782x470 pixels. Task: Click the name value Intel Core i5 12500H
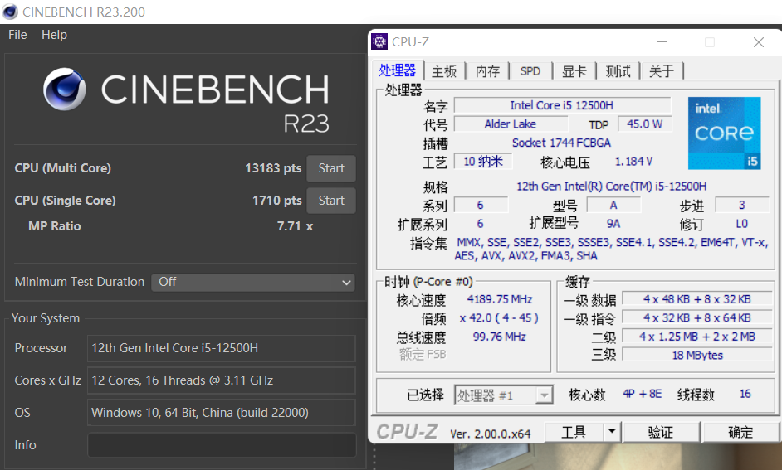(561, 105)
